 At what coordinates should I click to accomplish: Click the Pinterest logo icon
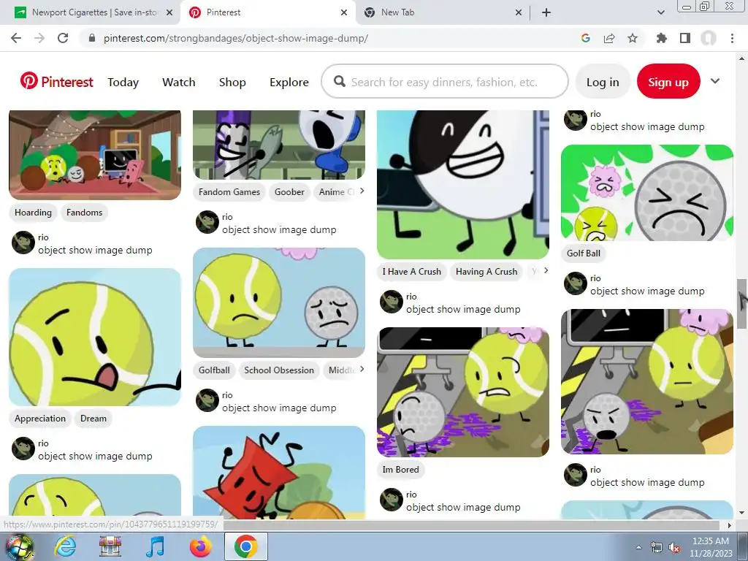coord(28,81)
